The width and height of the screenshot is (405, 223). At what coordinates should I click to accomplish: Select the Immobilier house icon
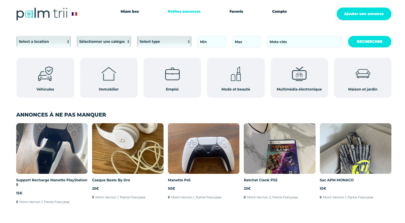109,74
